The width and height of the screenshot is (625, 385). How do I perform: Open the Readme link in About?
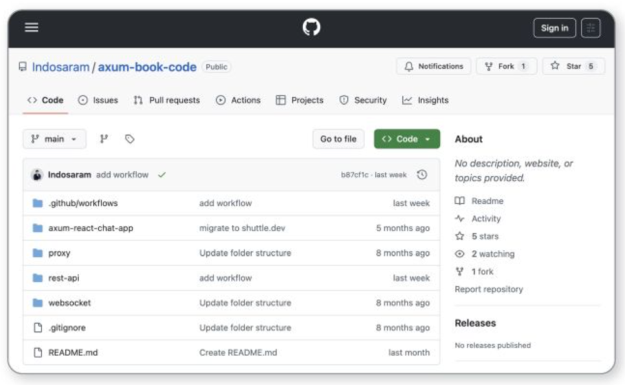tap(487, 201)
